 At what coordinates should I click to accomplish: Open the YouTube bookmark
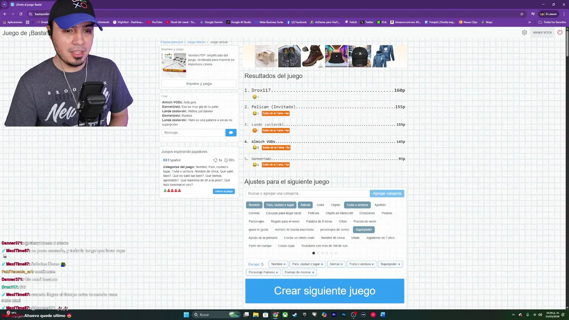pyautogui.click(x=154, y=22)
